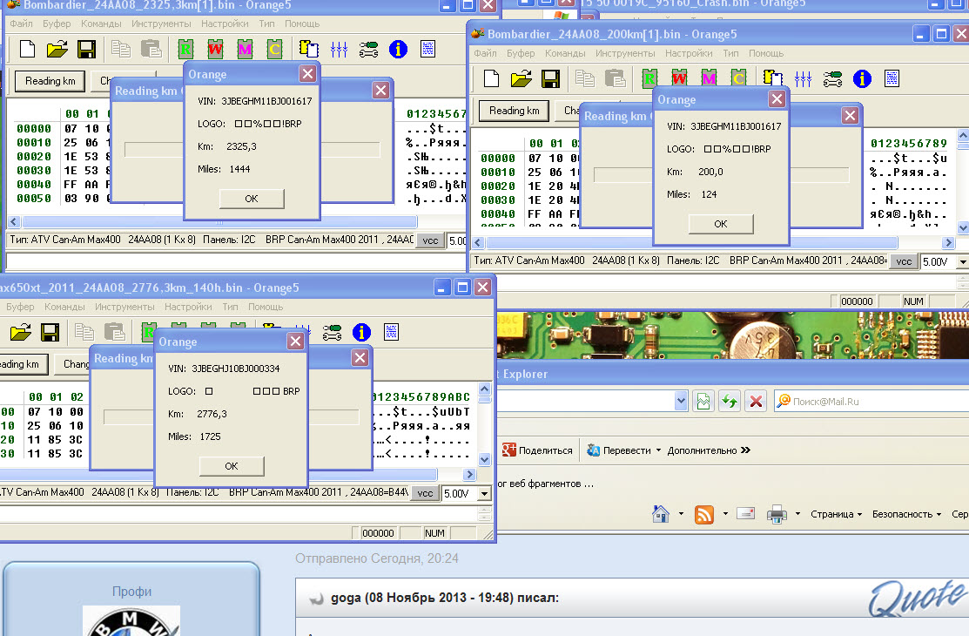This screenshot has height=636, width=969.
Task: Click Поиск@Mail.Ru search field
Action: (872, 402)
